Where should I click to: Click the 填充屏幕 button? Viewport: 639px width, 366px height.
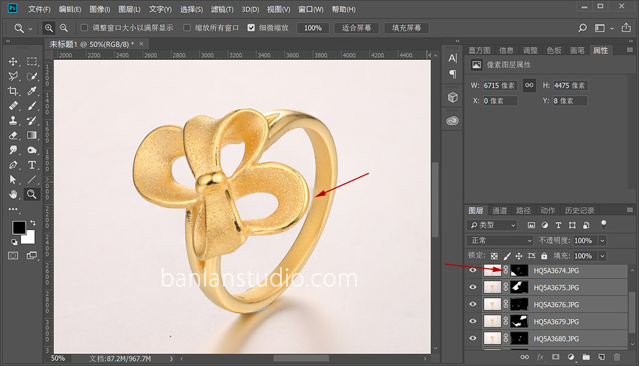point(406,28)
